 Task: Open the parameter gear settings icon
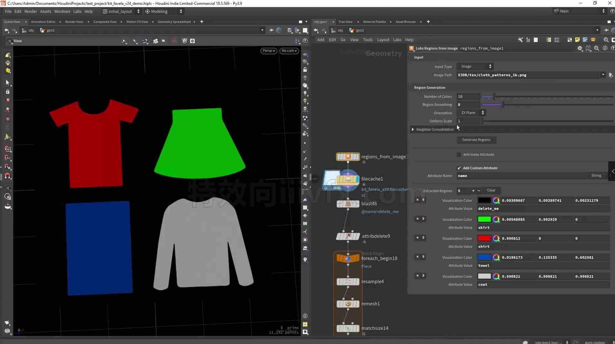pyautogui.click(x=580, y=48)
